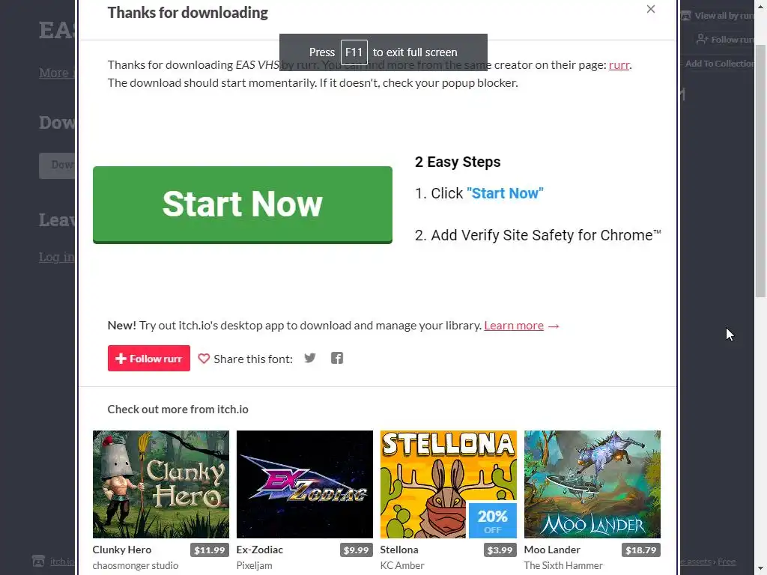Click the "Start Now" blue text link
Viewport: 767px width, 575px height.
(x=505, y=193)
